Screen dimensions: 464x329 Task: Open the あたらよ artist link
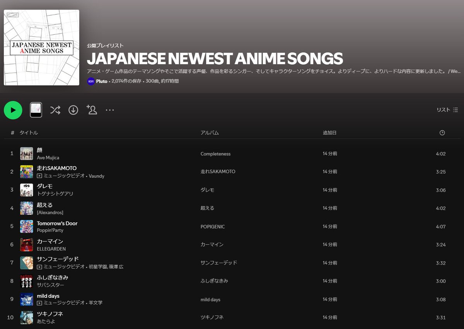pyautogui.click(x=46, y=321)
